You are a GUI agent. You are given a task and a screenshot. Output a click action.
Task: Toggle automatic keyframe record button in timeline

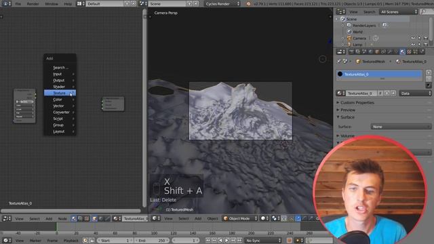coord(290,241)
